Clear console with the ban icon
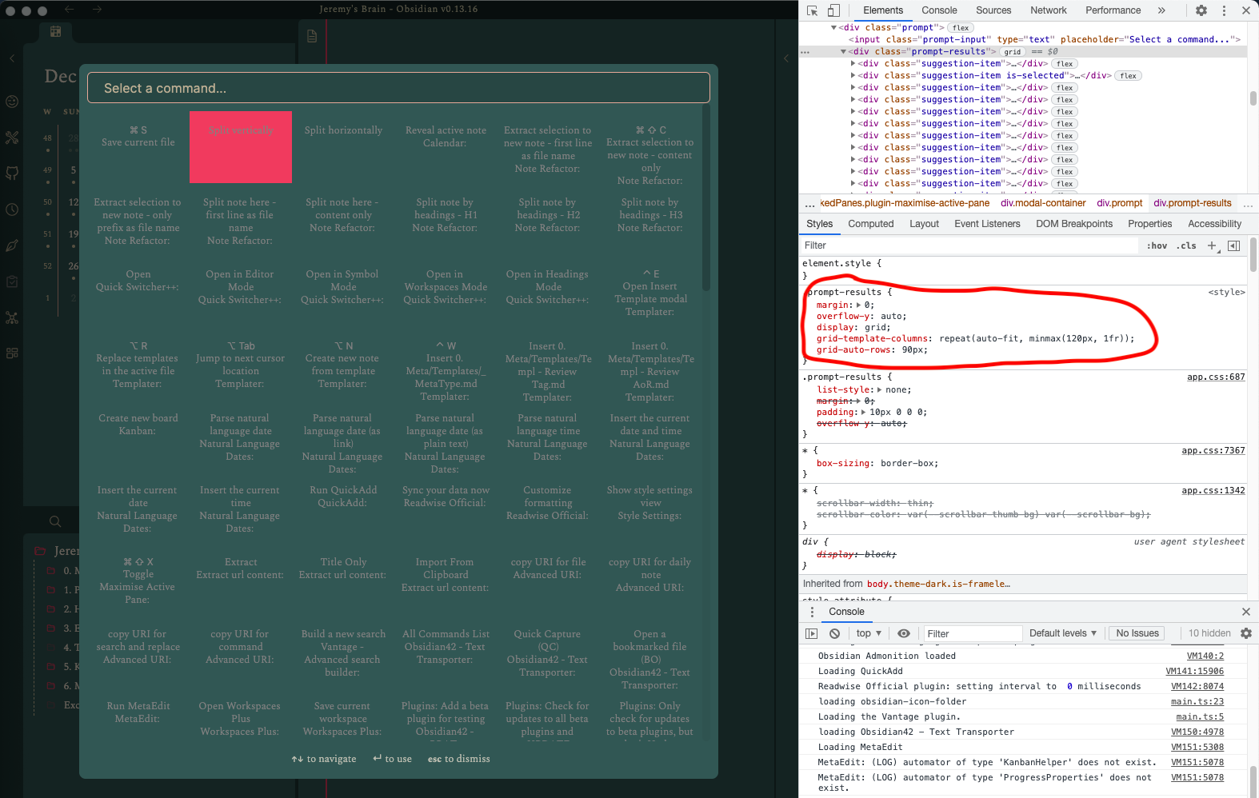1259x798 pixels. (834, 633)
